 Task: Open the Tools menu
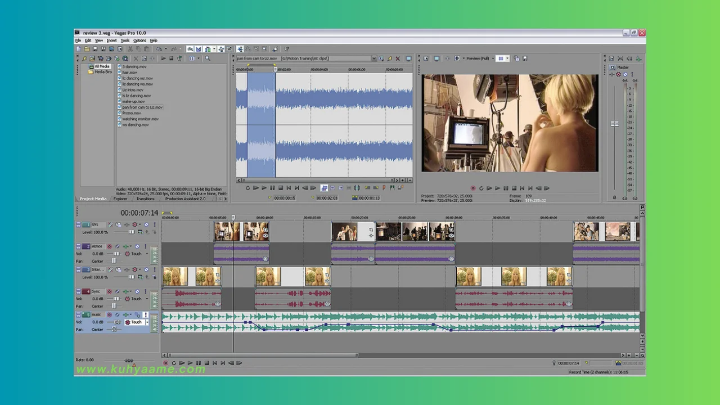coord(125,40)
